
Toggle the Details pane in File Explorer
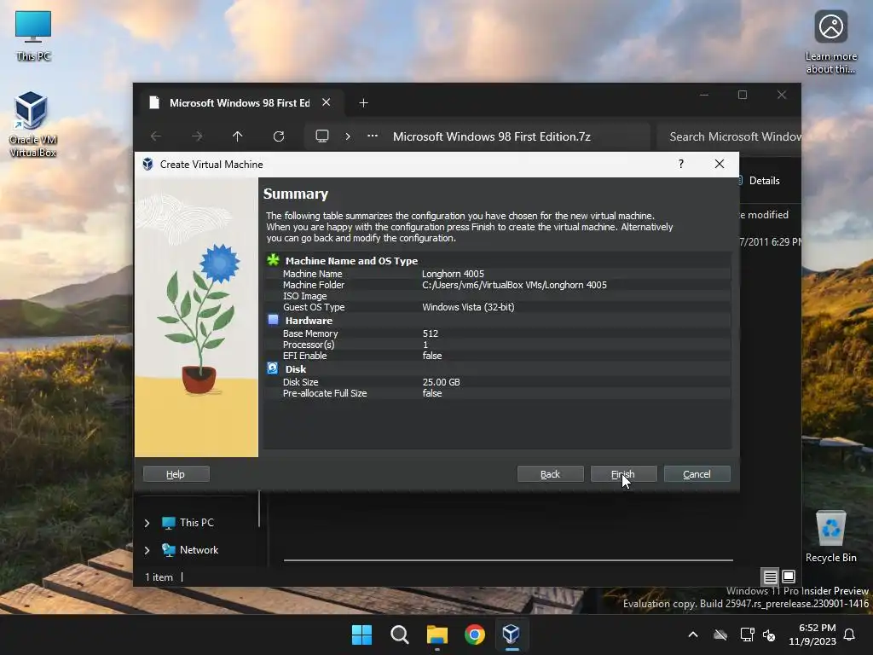click(760, 181)
